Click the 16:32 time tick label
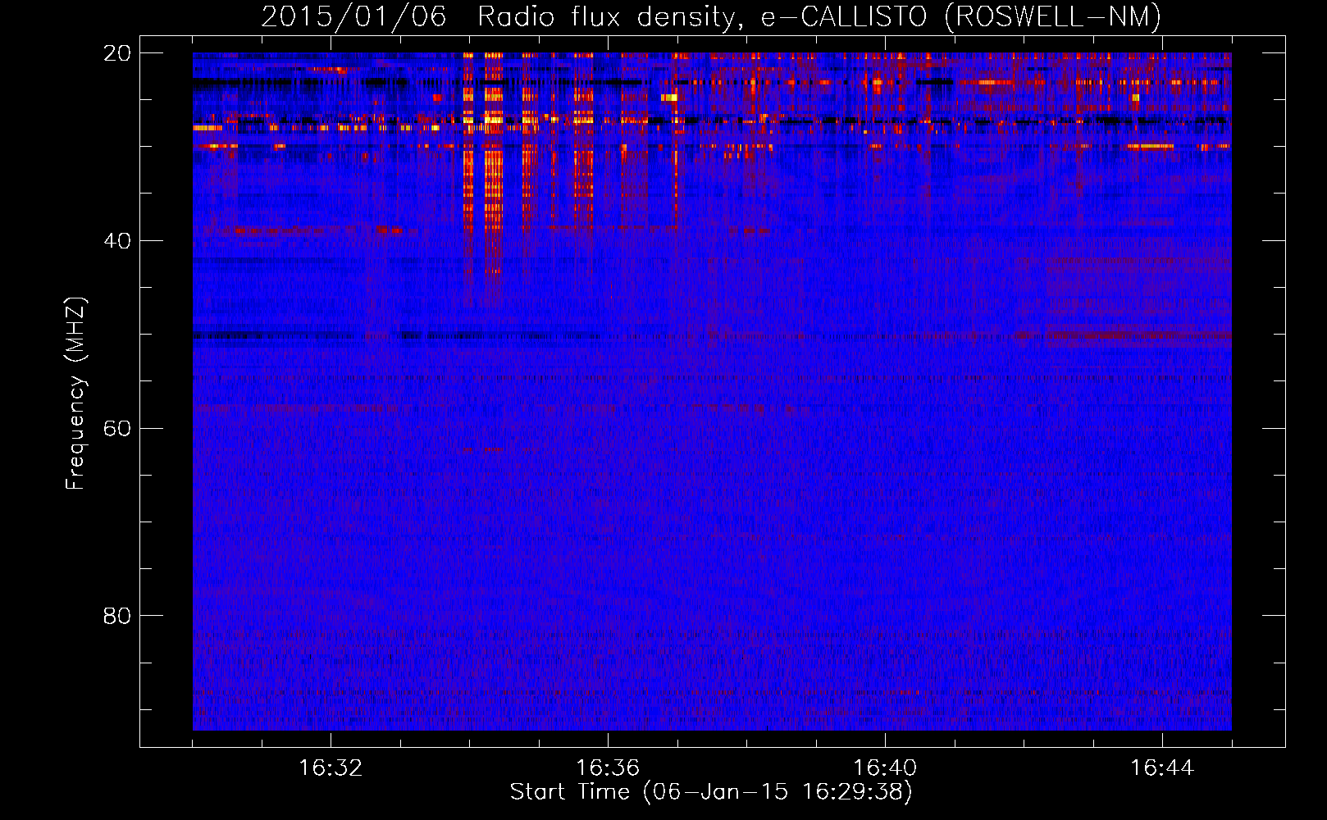Image resolution: width=1327 pixels, height=820 pixels. [x=331, y=768]
